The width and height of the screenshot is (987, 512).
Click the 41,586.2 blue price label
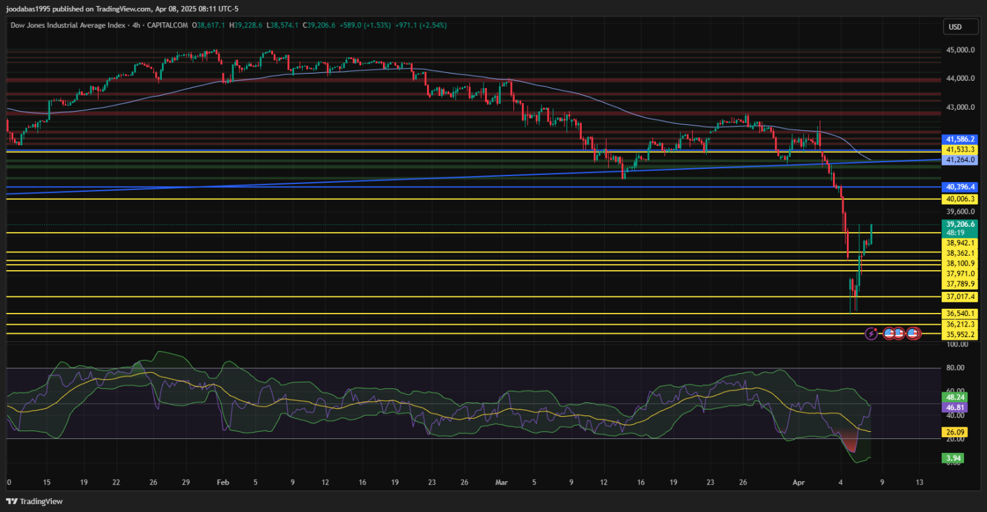(960, 139)
